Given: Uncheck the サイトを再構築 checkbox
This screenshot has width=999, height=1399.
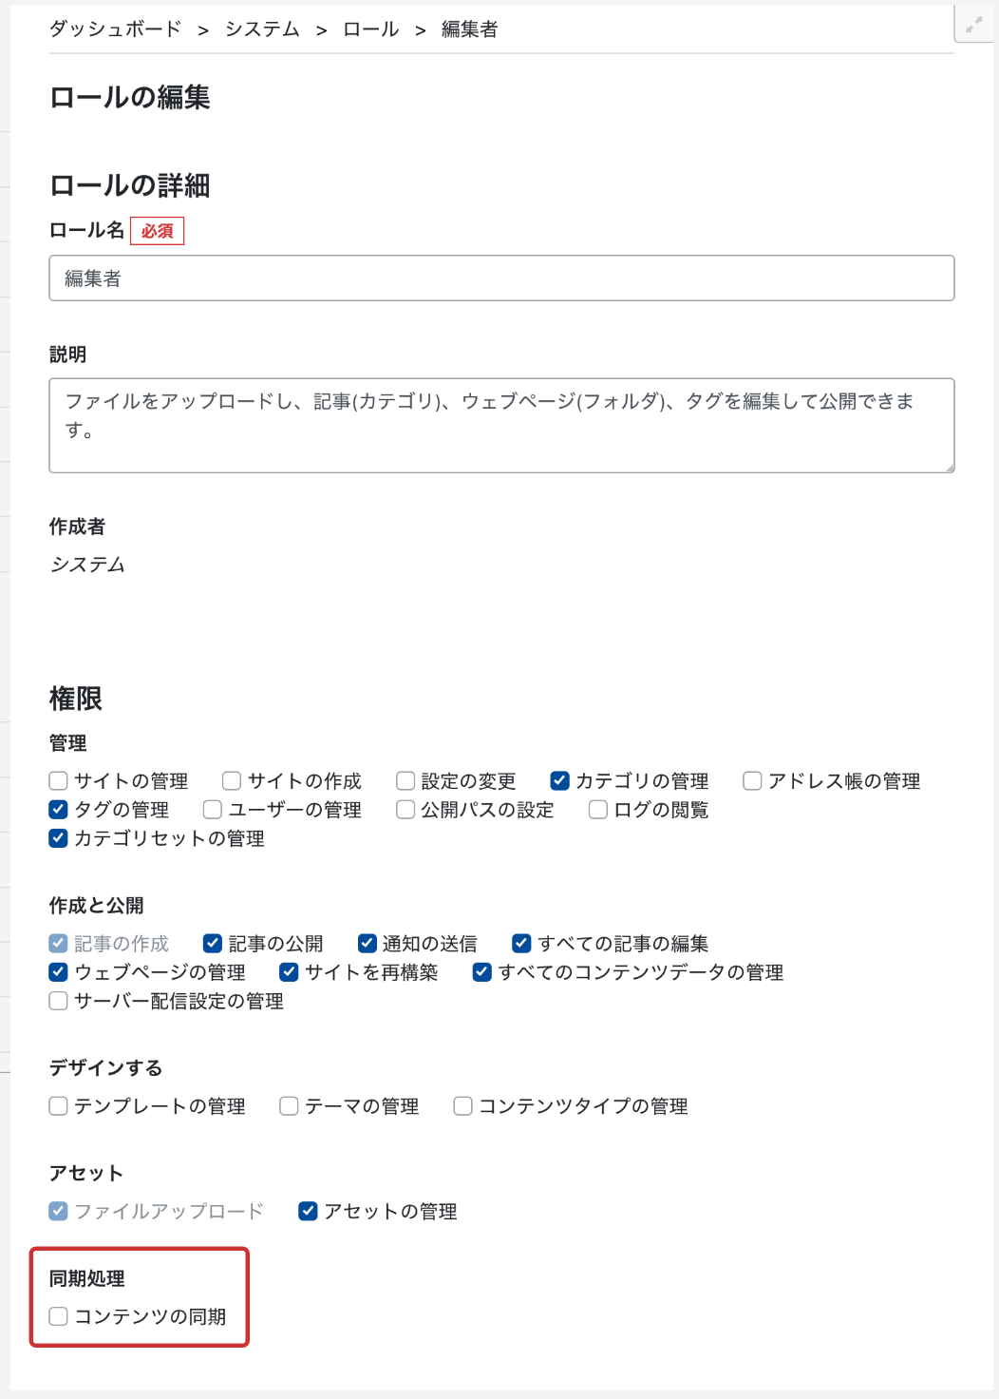Looking at the screenshot, I should tap(290, 972).
